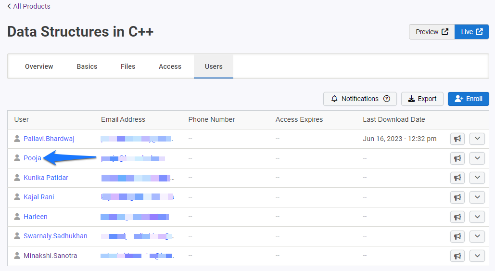Open the Live product page
Image resolution: width=495 pixels, height=271 pixels.
(471, 32)
